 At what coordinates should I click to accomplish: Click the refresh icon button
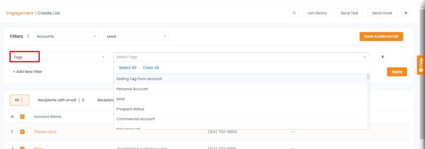[294, 13]
